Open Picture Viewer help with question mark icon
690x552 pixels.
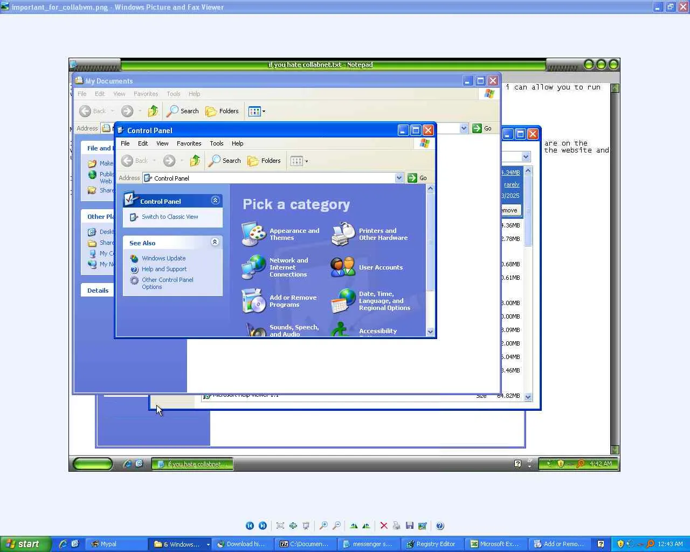click(440, 526)
